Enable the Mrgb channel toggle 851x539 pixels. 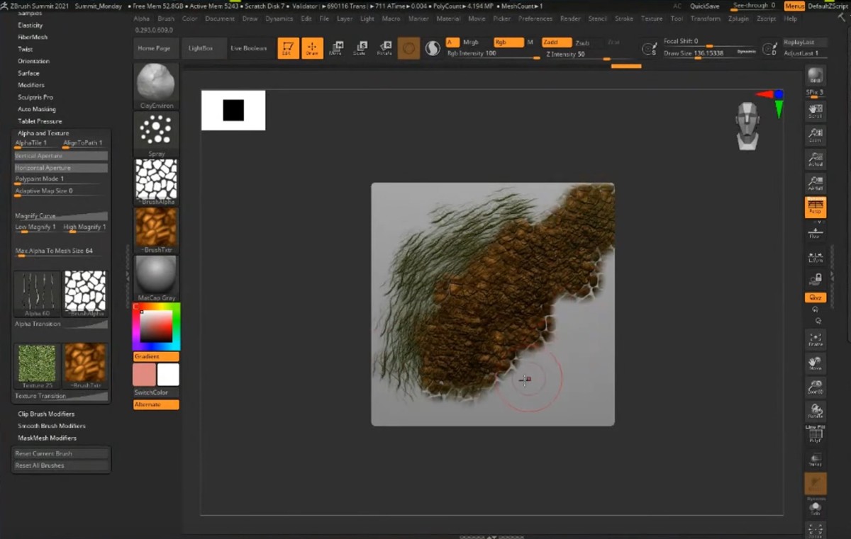click(471, 42)
